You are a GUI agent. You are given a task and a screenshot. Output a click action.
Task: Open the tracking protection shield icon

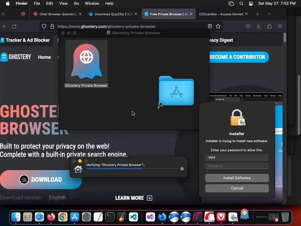44,26
